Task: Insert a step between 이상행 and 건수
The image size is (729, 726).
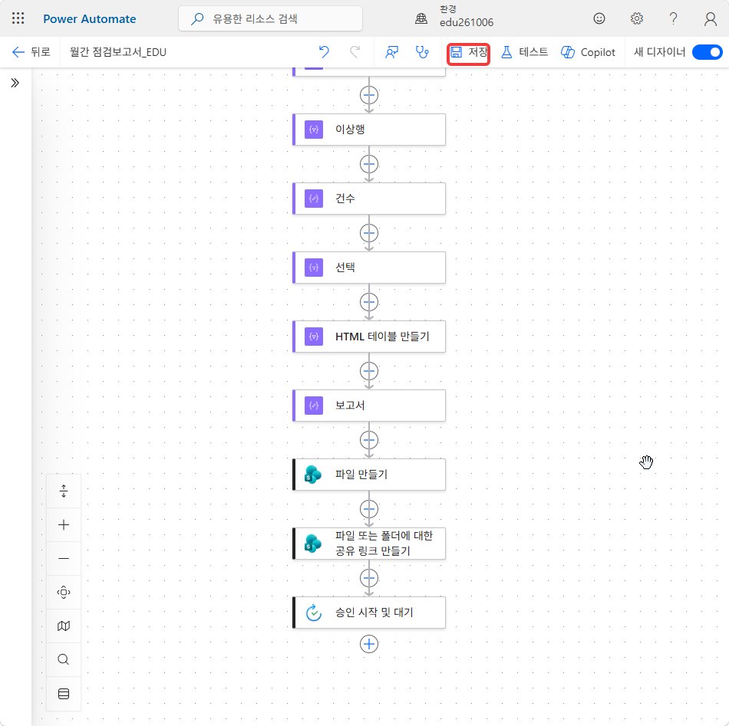Action: pos(369,164)
